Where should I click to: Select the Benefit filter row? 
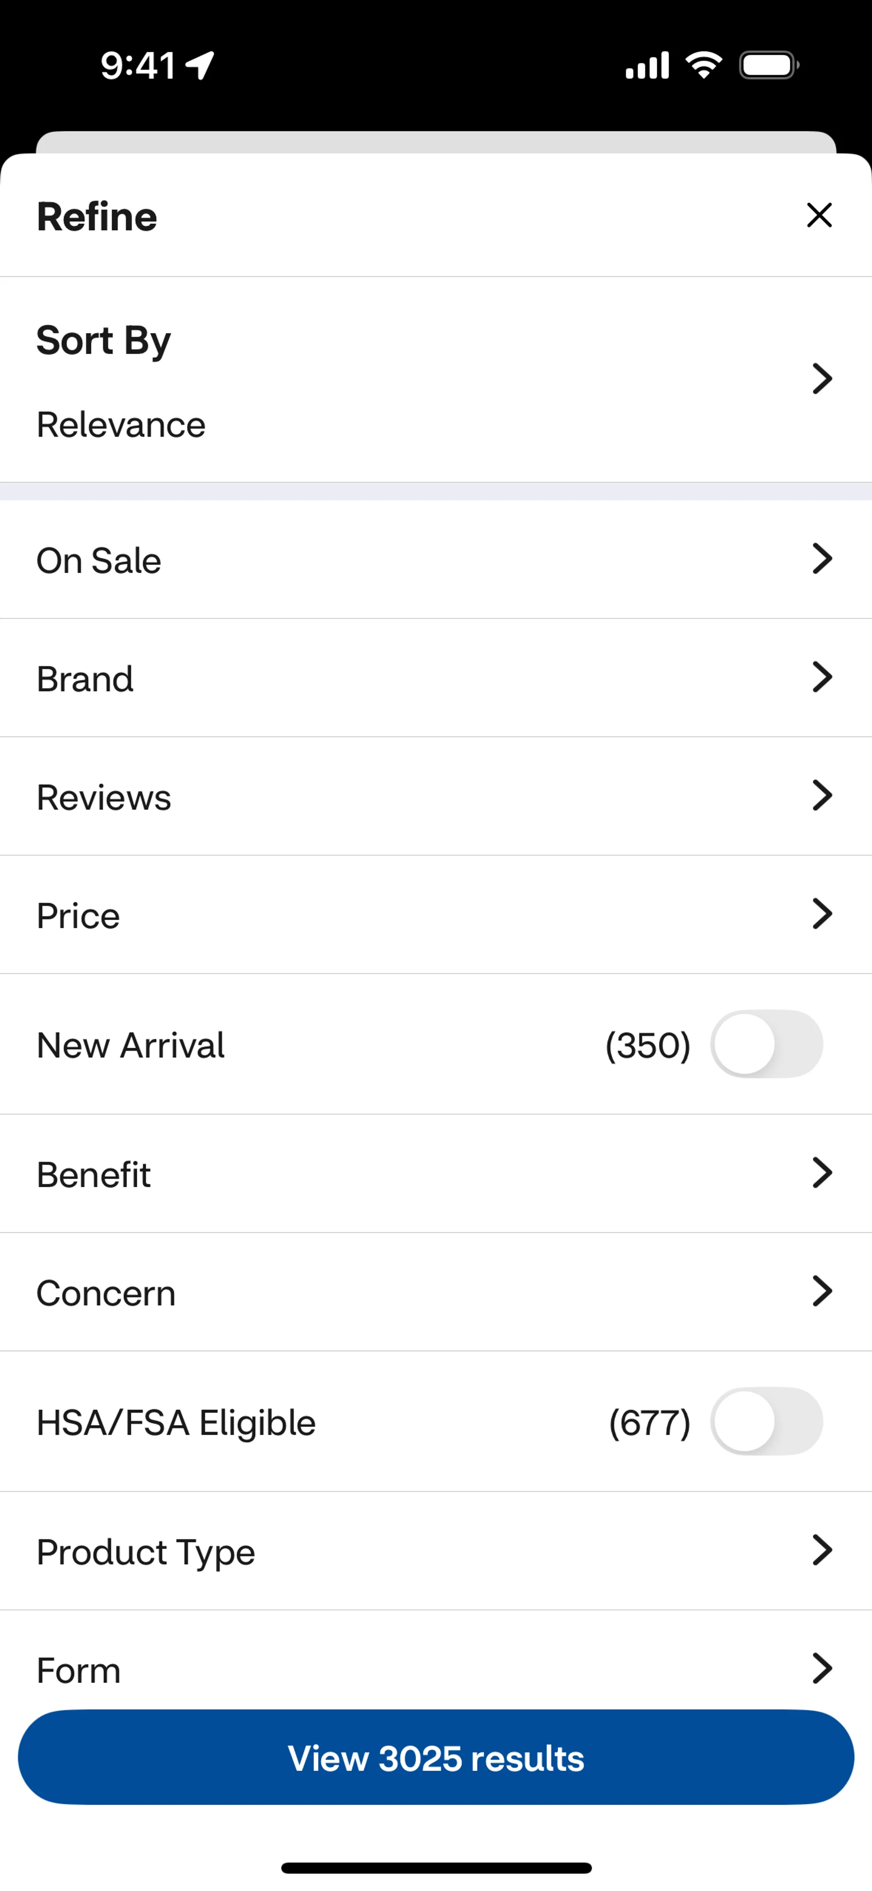(x=436, y=1174)
